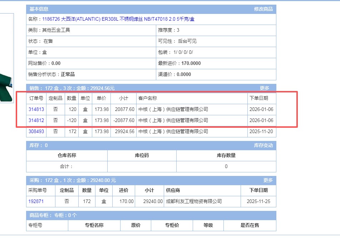Click the 供应商 column header
This screenshot has width=340, height=238.
tap(173, 190)
